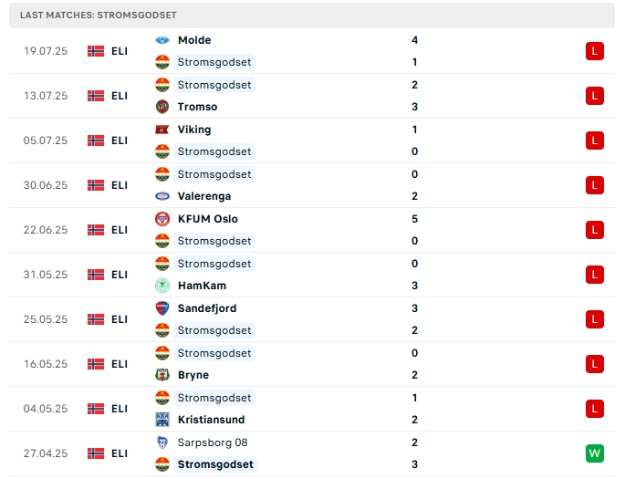Viewport: 625px width, 479px height.
Task: Click the Kristiansund club crest
Action: 162,420
